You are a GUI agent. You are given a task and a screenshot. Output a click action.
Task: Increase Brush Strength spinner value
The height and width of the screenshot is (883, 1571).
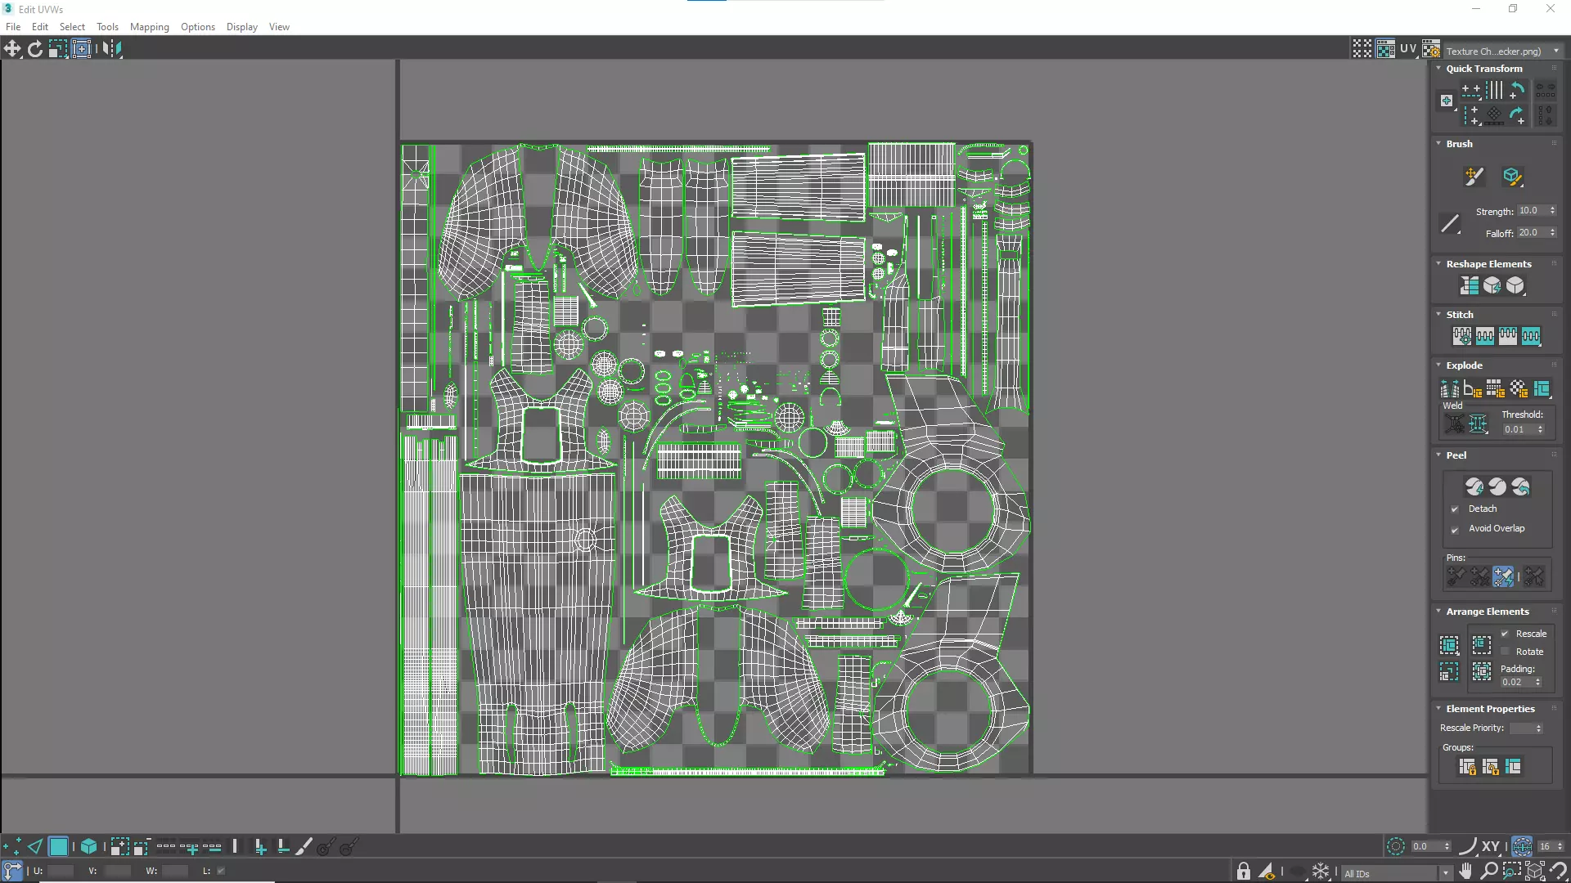1552,208
